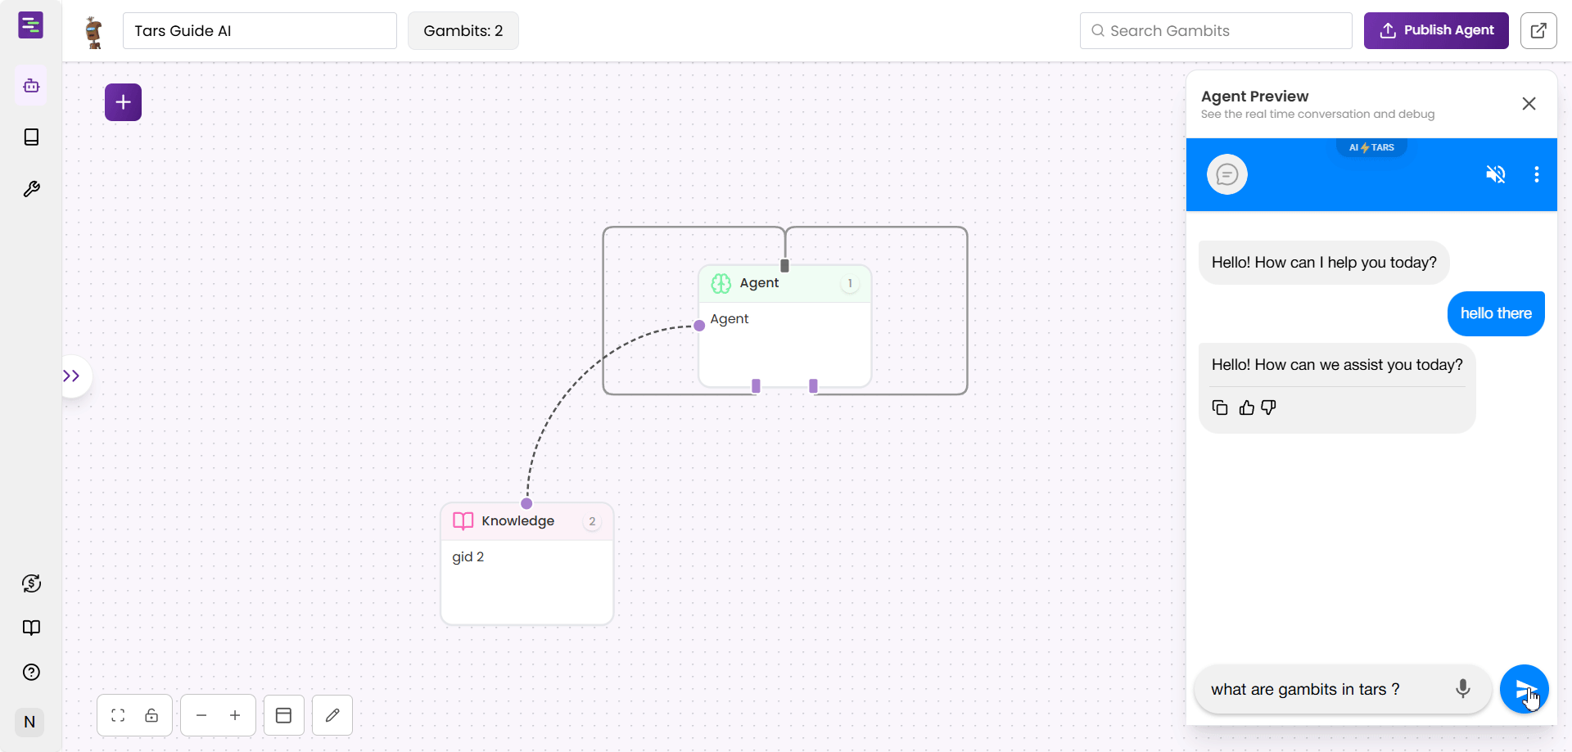Copy the assistant reply with copy icon
This screenshot has width=1572, height=752.
(1220, 408)
